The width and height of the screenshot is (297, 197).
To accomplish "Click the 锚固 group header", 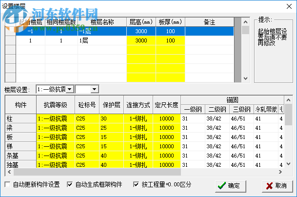I will click(232, 100).
